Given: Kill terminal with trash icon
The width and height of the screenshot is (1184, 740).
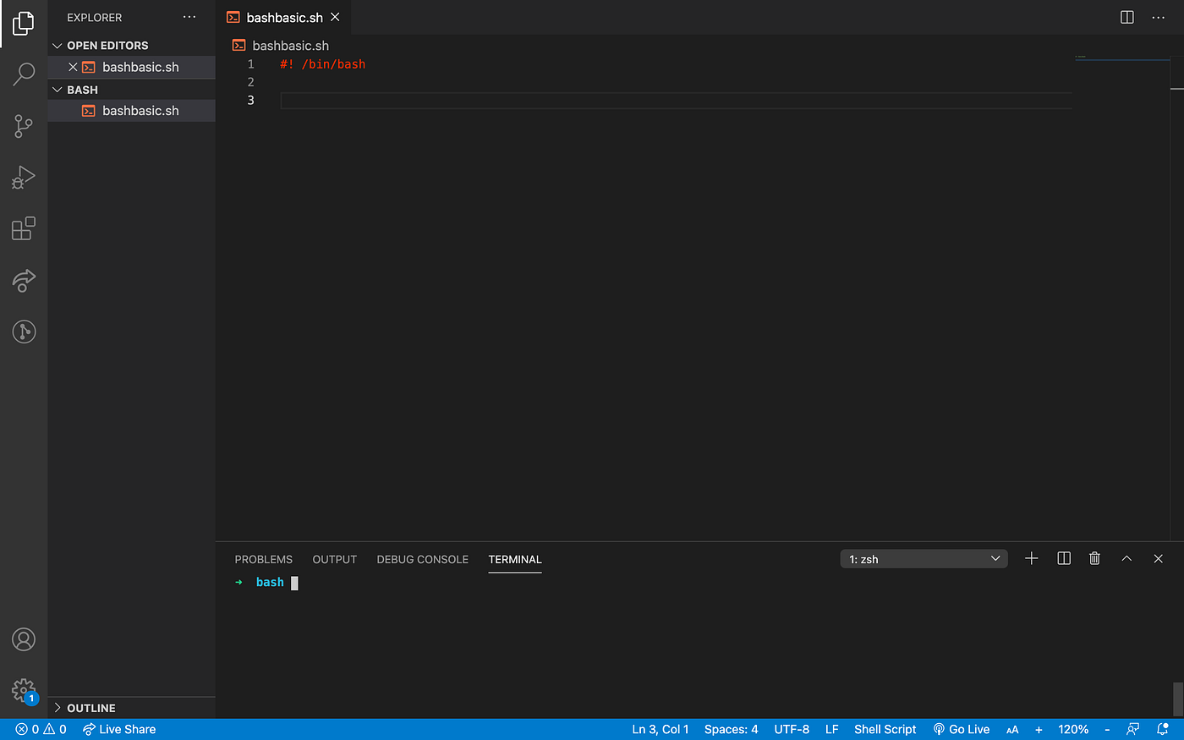Looking at the screenshot, I should pyautogui.click(x=1094, y=558).
